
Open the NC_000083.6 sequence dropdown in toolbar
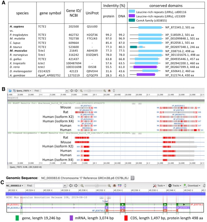(15, 186)
